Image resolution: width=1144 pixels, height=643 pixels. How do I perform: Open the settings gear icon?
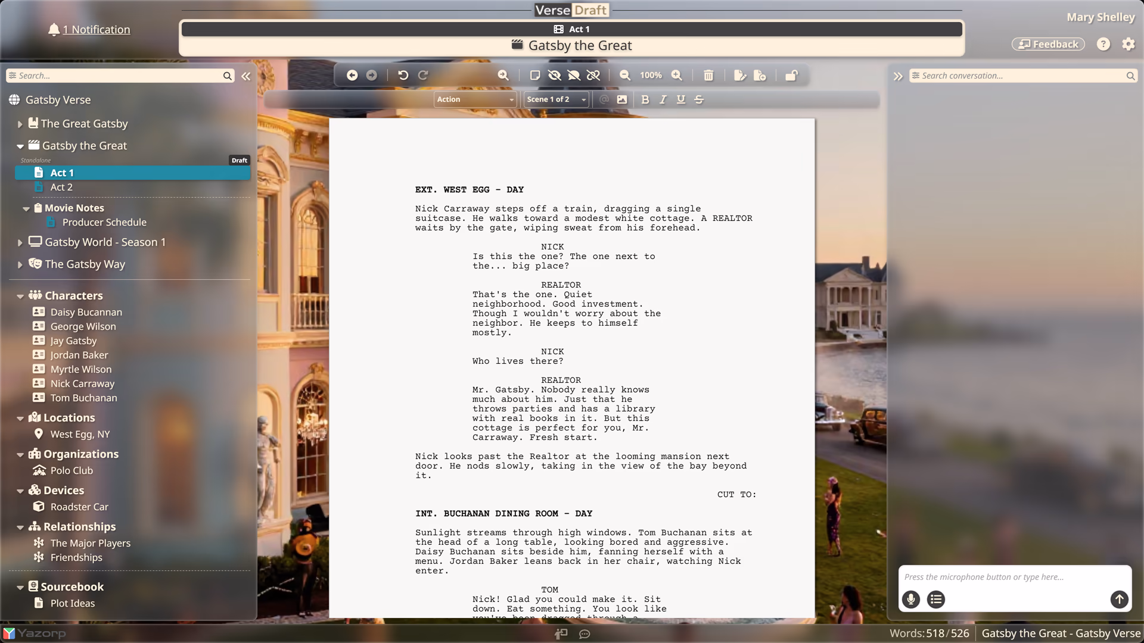(x=1129, y=44)
